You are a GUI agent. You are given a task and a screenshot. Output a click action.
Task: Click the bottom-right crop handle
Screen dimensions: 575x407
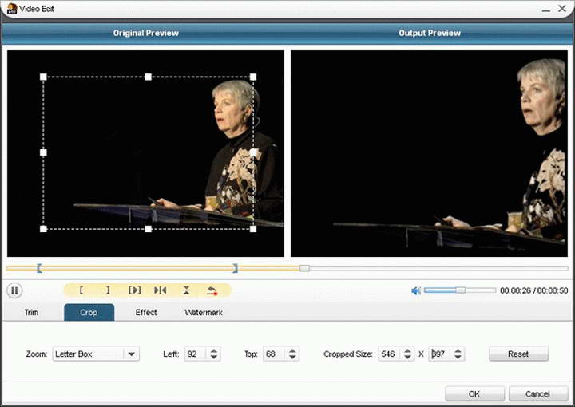pyautogui.click(x=253, y=229)
